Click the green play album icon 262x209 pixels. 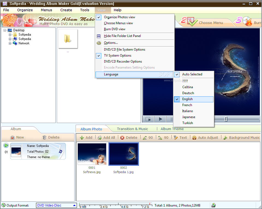click(6, 145)
